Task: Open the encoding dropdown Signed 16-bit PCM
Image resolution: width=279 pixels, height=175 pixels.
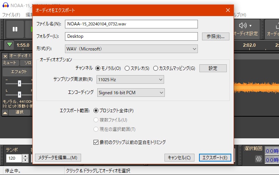Action: [x=131, y=92]
